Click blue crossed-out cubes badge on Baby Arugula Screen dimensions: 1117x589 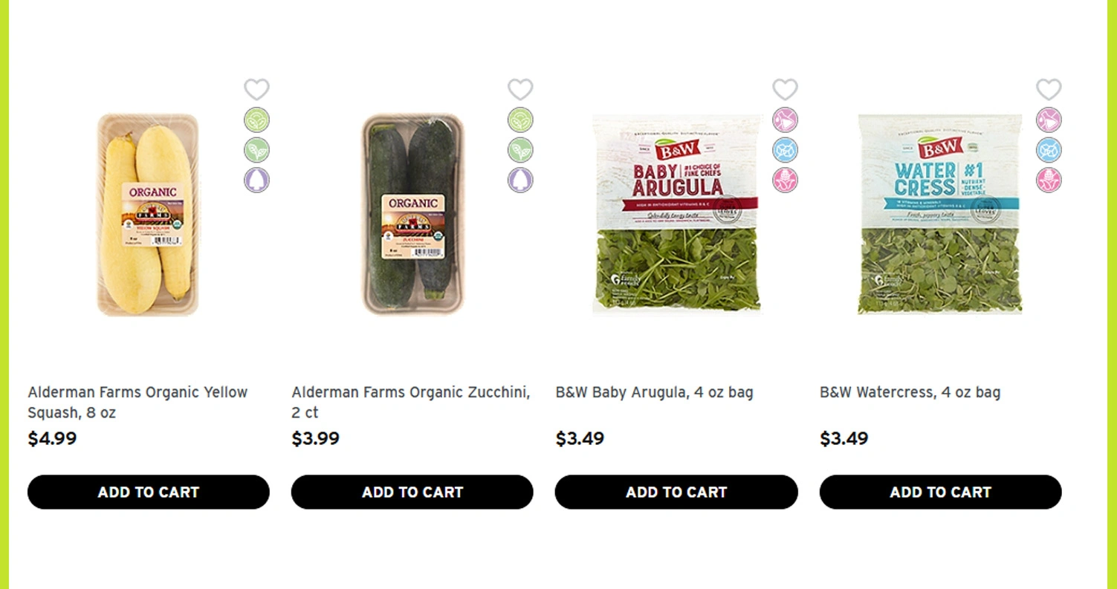(x=785, y=150)
